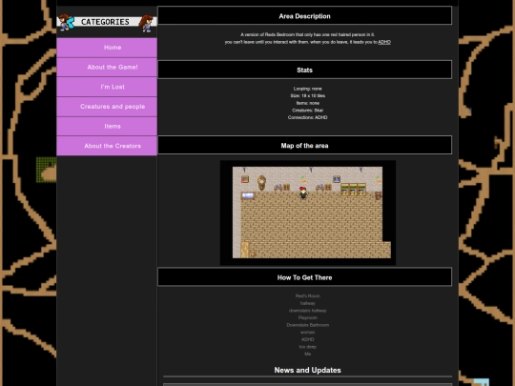Click the Stats header bar

(305, 70)
